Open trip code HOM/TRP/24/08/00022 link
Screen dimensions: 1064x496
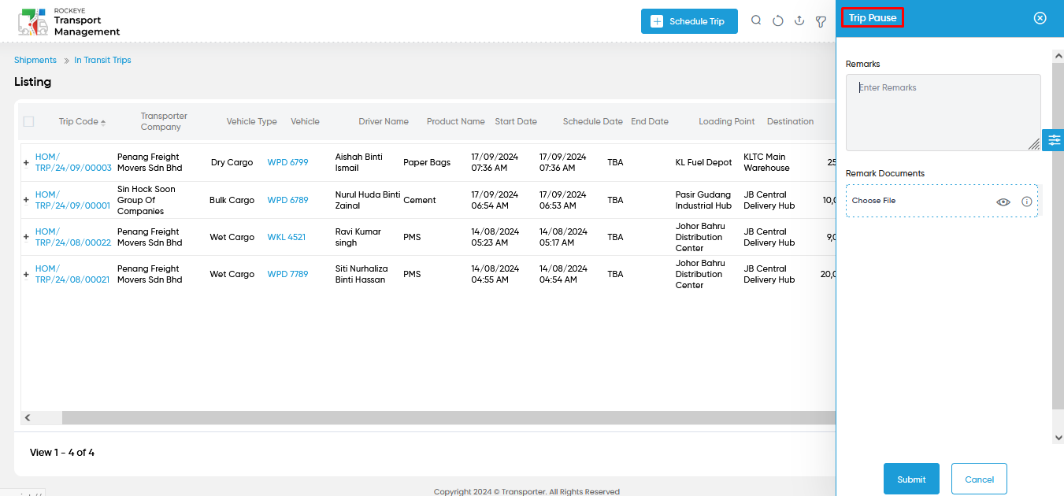tap(73, 237)
